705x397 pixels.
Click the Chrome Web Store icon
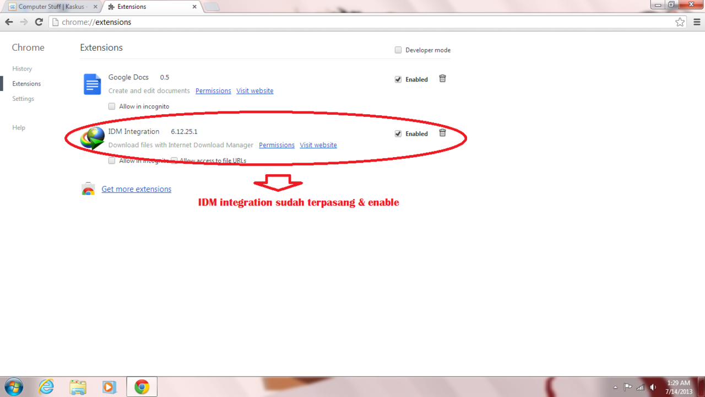point(88,189)
